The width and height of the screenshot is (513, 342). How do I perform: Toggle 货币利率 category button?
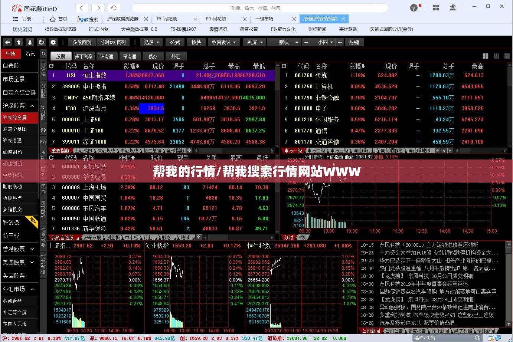tap(84, 56)
